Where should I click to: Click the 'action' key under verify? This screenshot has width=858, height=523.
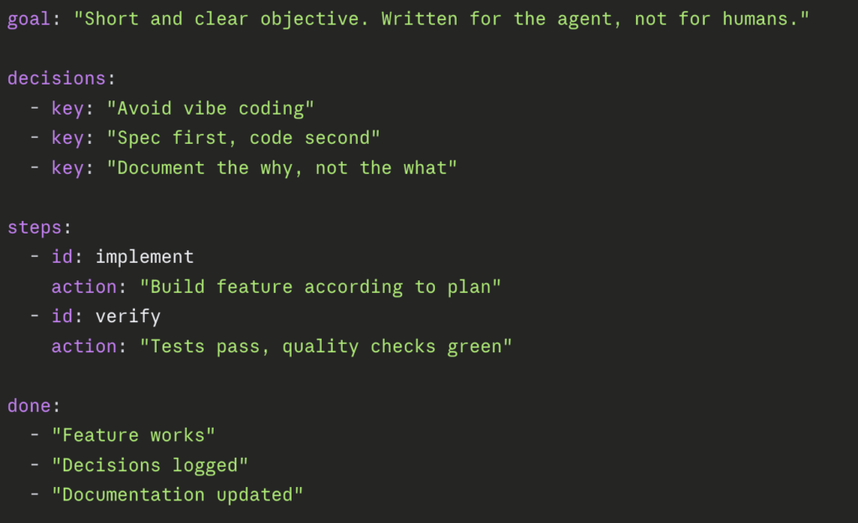pos(84,346)
